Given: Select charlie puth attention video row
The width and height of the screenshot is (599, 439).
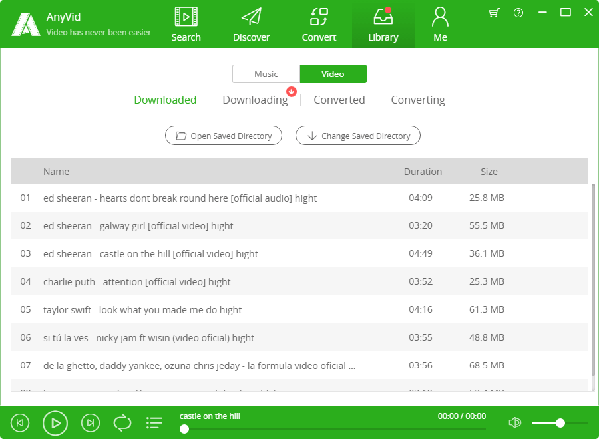Looking at the screenshot, I should pos(299,281).
